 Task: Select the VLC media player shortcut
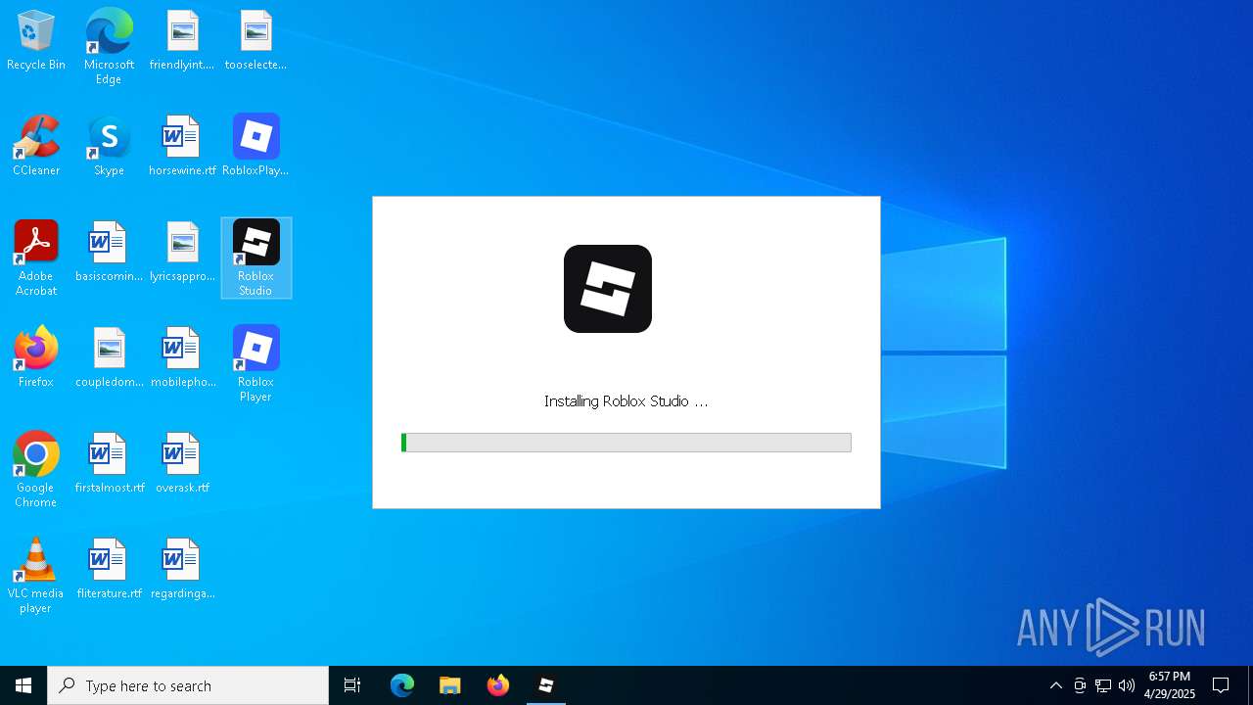click(36, 576)
